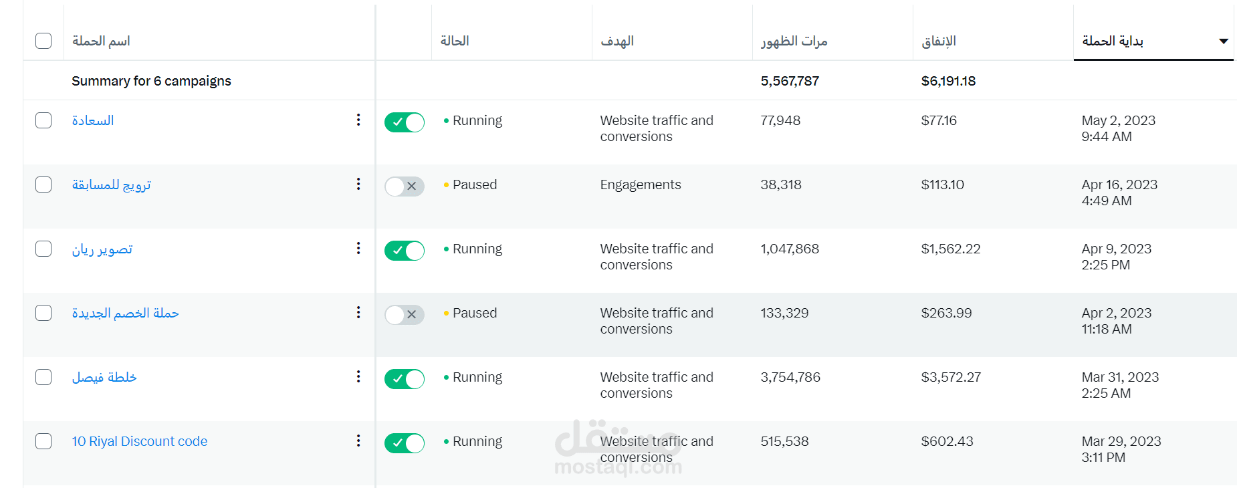Image resolution: width=1237 pixels, height=488 pixels.
Task: Sort by بداية الحملة dropdown arrow
Action: pos(1224,41)
